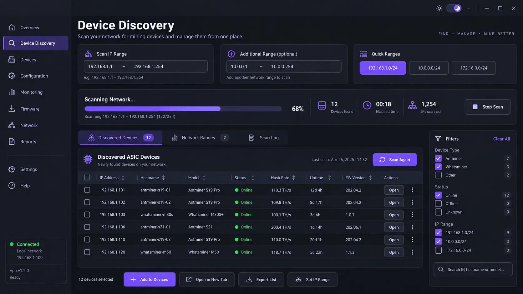Uncheck the Antminer device type filter

[x=438, y=158]
